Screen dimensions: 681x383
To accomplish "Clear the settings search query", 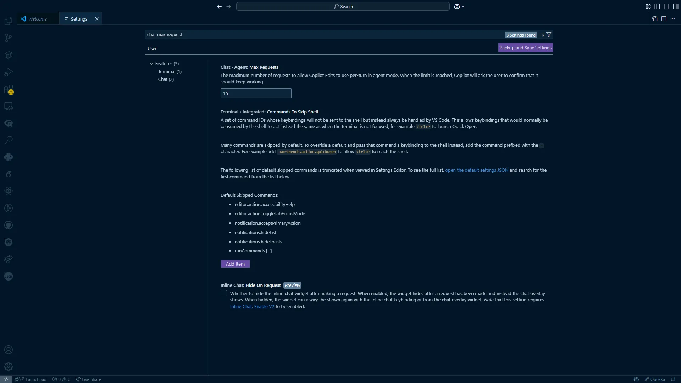I will pyautogui.click(x=542, y=34).
